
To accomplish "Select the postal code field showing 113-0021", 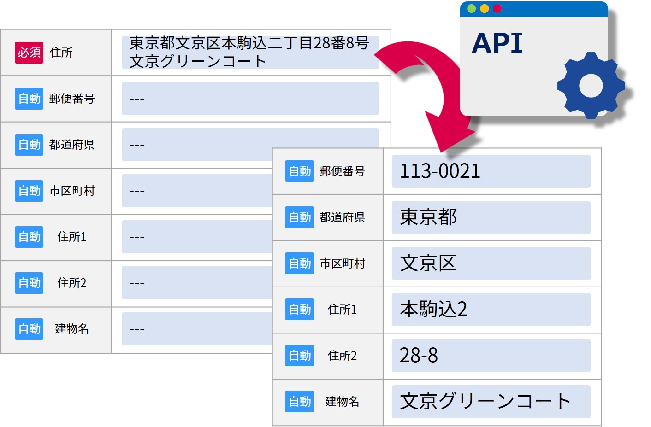I will [x=491, y=171].
